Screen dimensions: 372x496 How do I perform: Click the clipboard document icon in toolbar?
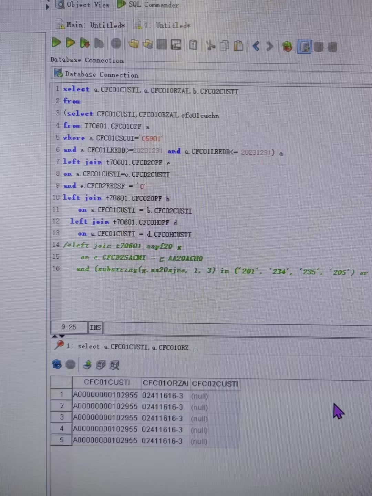pos(193,45)
